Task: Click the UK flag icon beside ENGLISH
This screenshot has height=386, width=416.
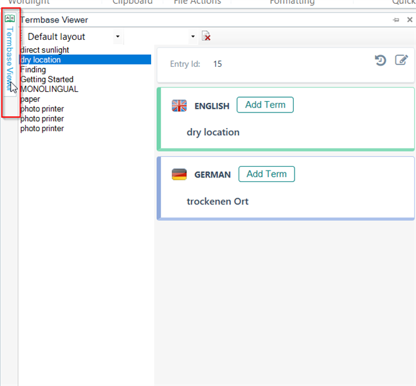Action: pos(179,106)
